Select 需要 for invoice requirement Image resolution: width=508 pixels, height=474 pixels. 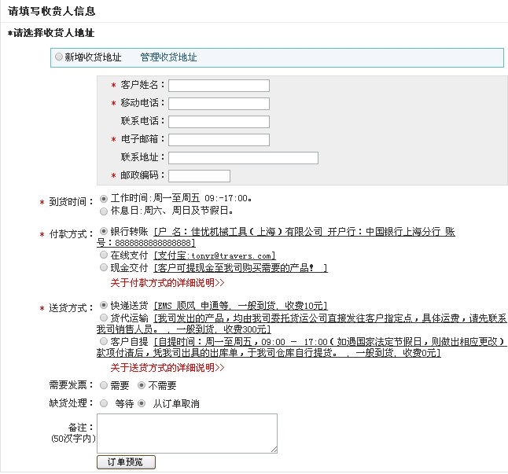[104, 385]
